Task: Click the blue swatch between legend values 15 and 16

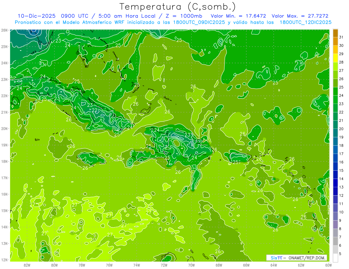Action: pyautogui.click(x=335, y=167)
